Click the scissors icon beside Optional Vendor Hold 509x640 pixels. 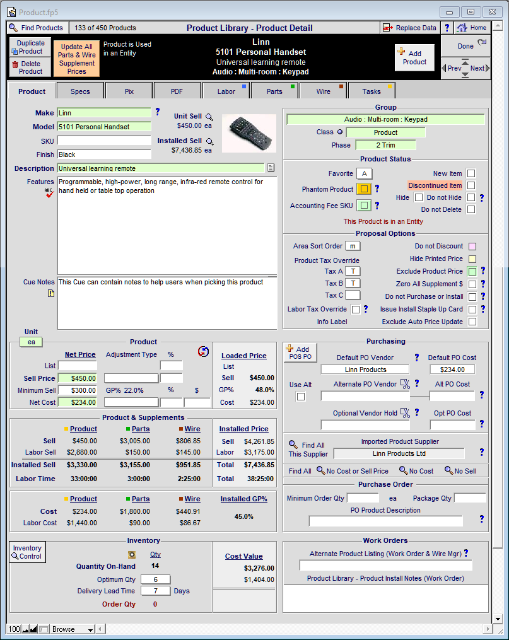405,412
